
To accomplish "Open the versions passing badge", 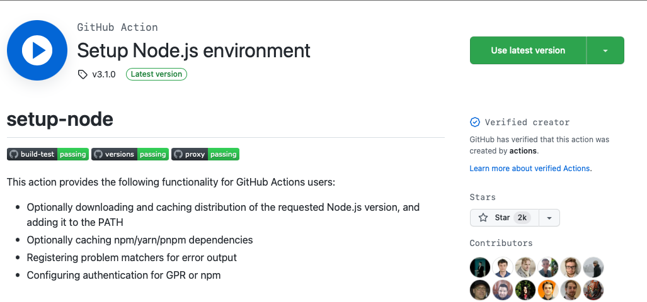I will click(x=130, y=154).
